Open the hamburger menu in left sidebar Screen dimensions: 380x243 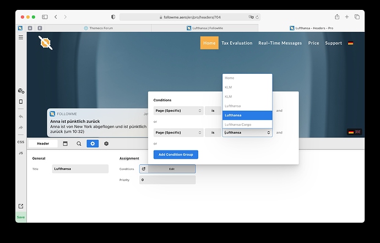pyautogui.click(x=21, y=37)
